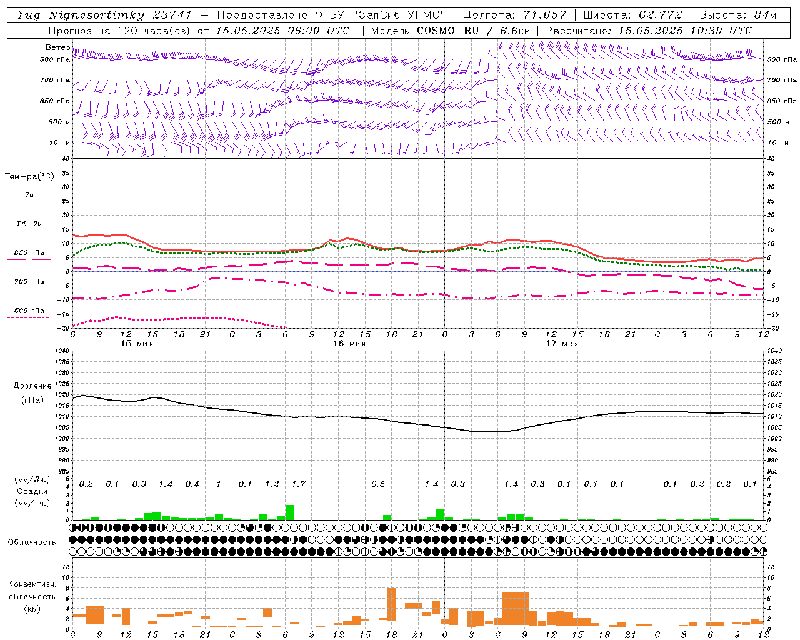Click the '16 мая' date label
Image resolution: width=800 pixels, height=640 pixels.
click(x=349, y=344)
